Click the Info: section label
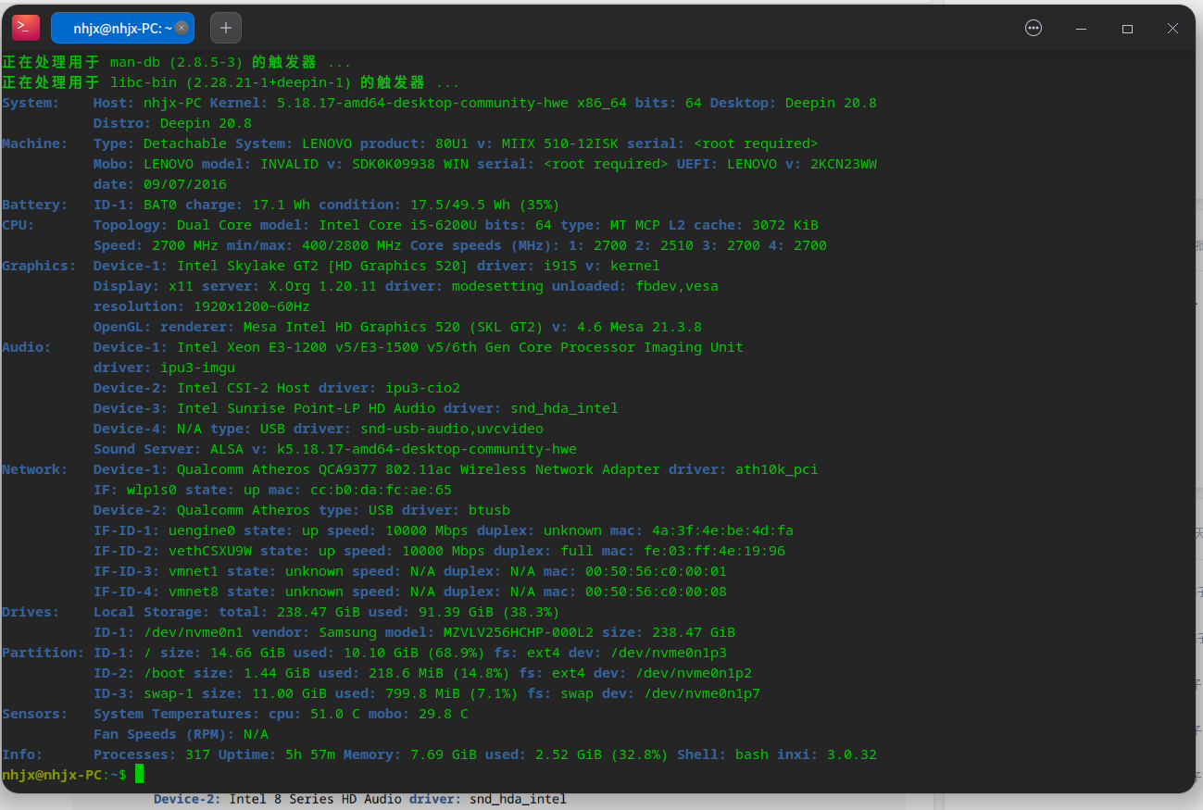This screenshot has width=1203, height=810. (x=22, y=754)
